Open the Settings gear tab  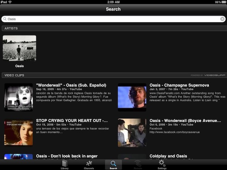[x=162, y=164]
